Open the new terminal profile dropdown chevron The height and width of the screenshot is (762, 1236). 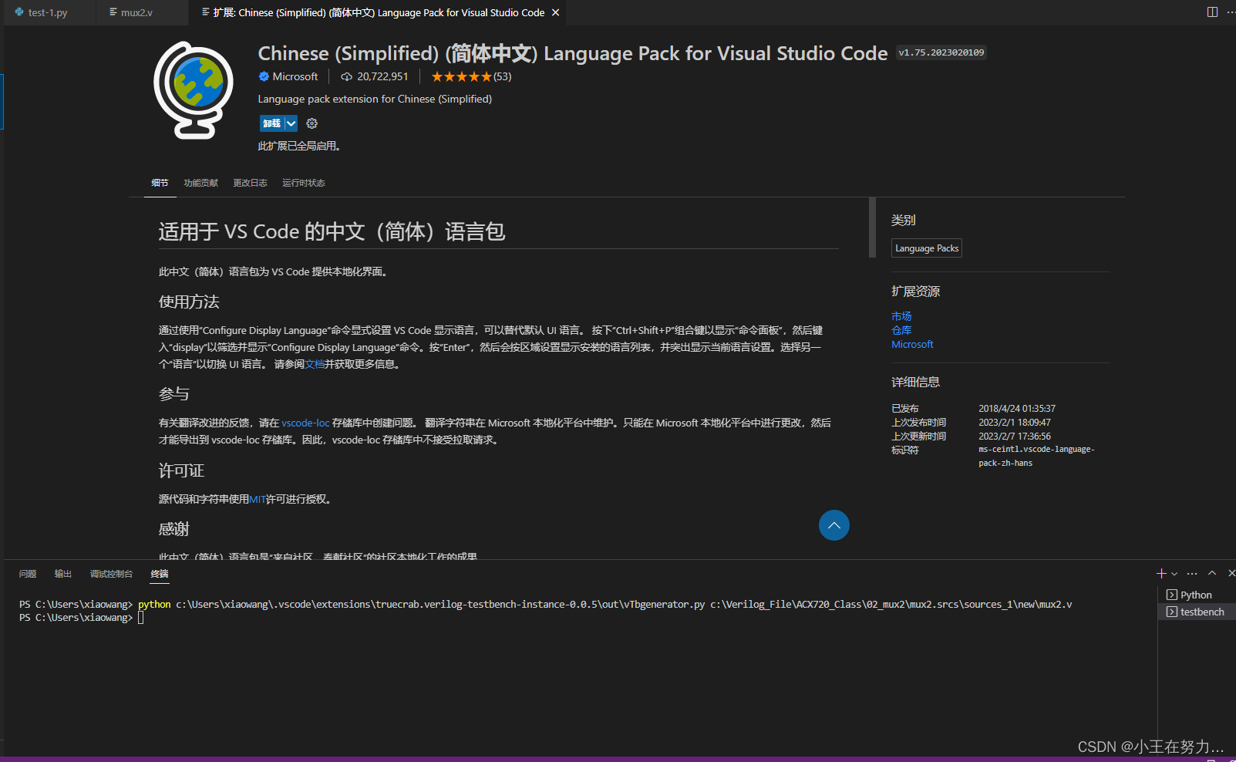pos(1174,573)
